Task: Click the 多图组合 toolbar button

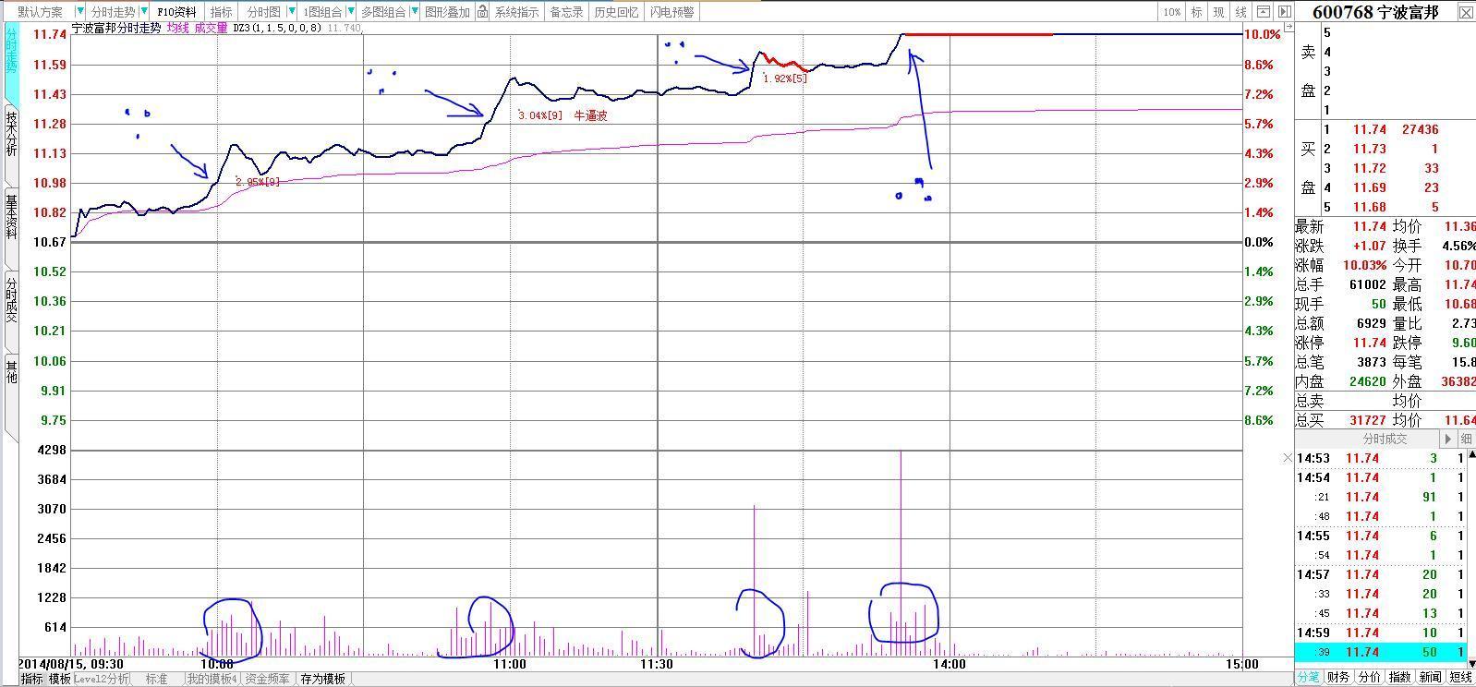Action: coord(382,12)
